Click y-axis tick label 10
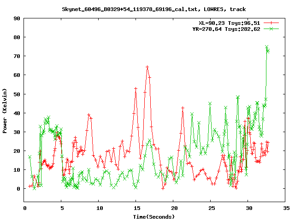 (17, 170)
